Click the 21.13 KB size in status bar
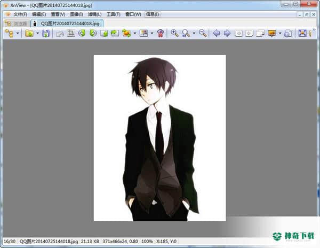320x248 pixels. coord(90,242)
